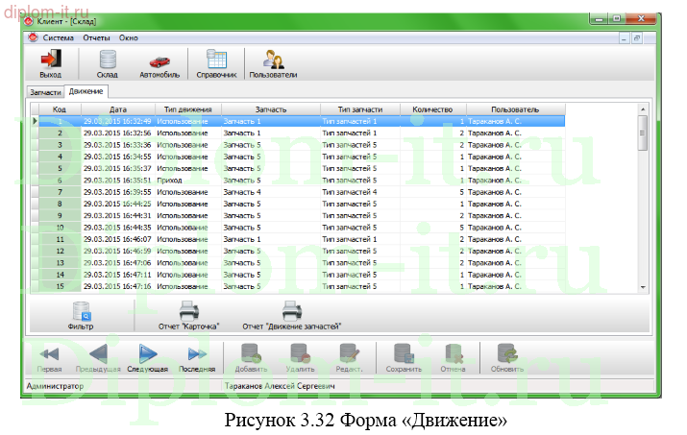This screenshot has width=687, height=435.
Task: Sort by the Дата column header
Action: [x=117, y=109]
